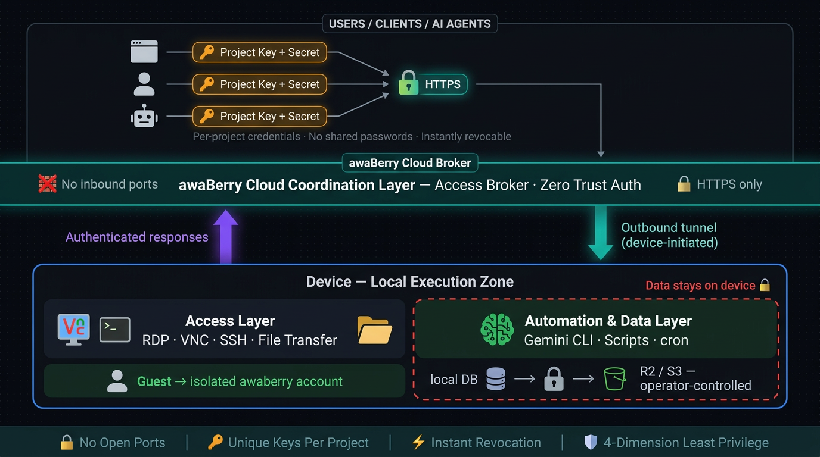Screen dimensions: 820x457
Task: Select the shield icon for 4-Dimension Least Privilege
Action: coord(590,442)
